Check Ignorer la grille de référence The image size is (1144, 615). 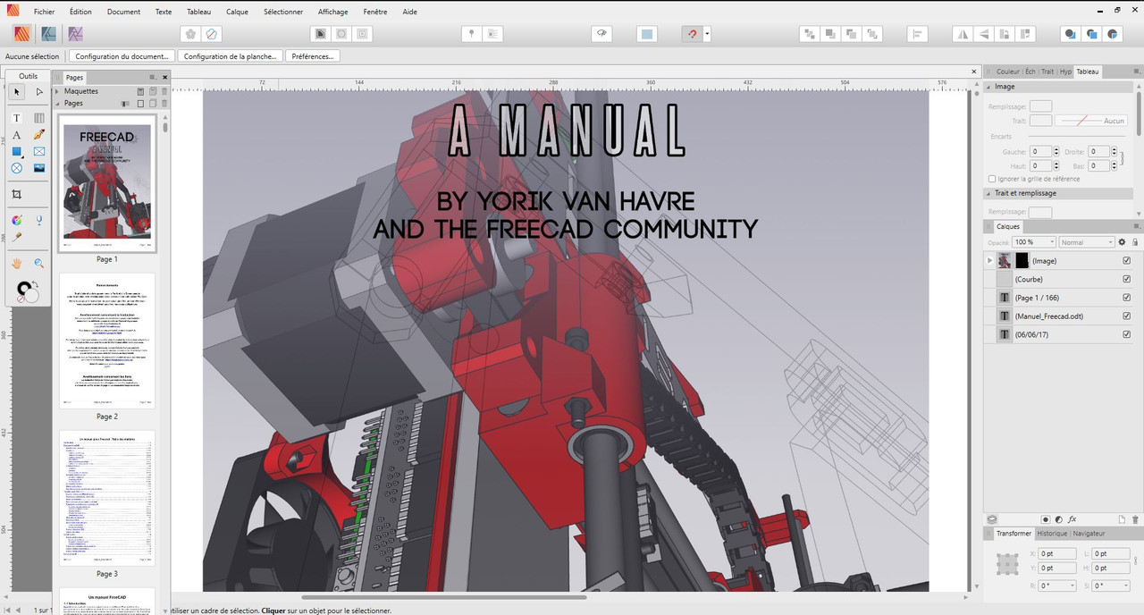point(993,179)
